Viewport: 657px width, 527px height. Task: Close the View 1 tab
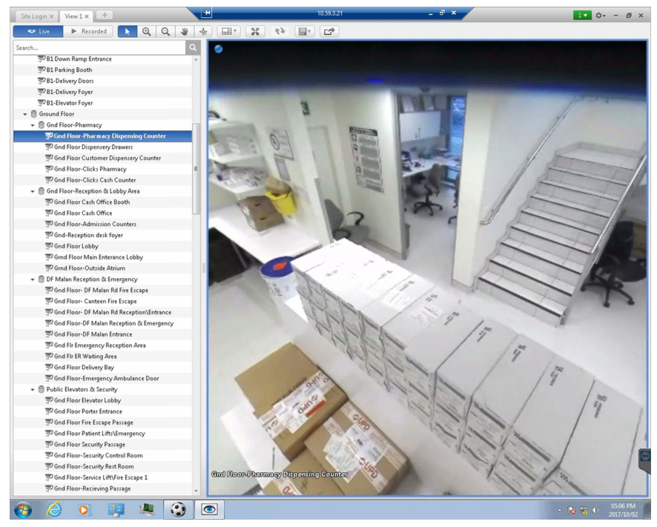[87, 16]
